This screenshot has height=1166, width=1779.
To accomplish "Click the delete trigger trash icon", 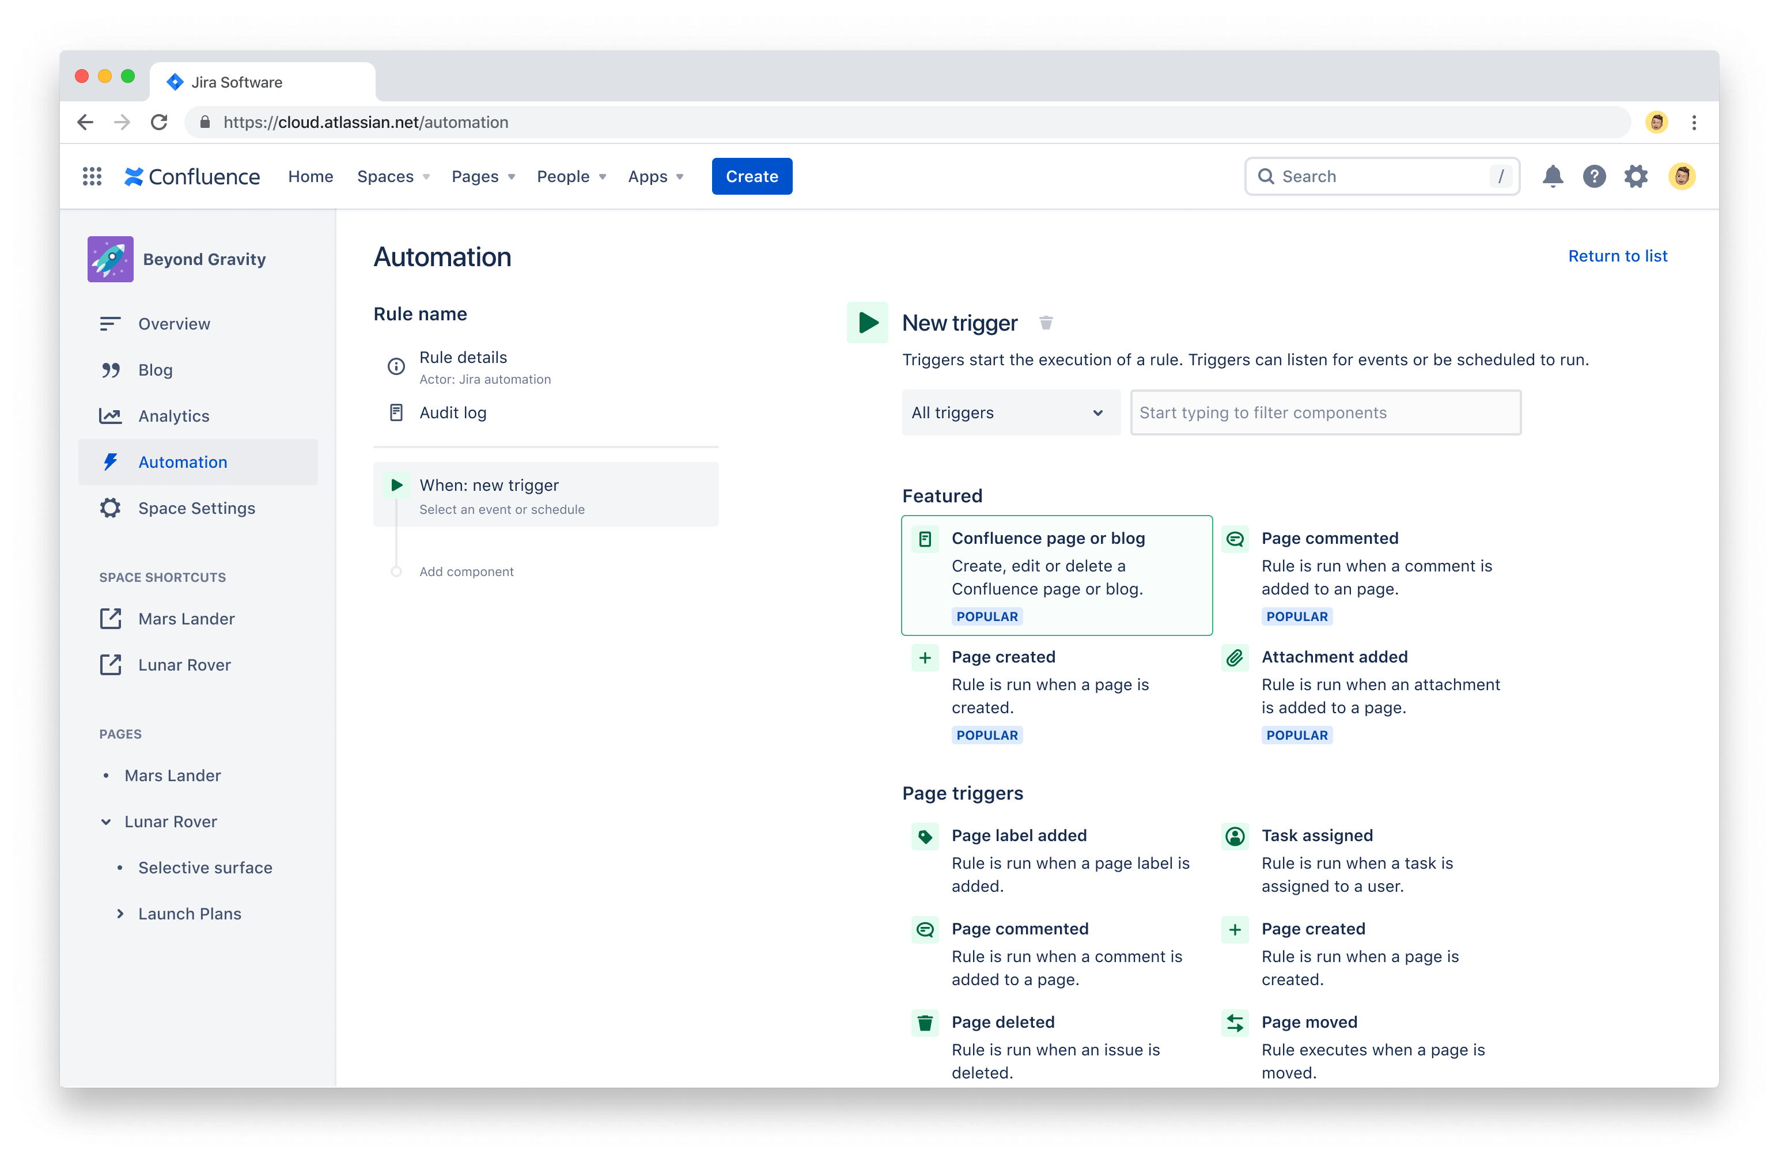I will pos(1045,324).
